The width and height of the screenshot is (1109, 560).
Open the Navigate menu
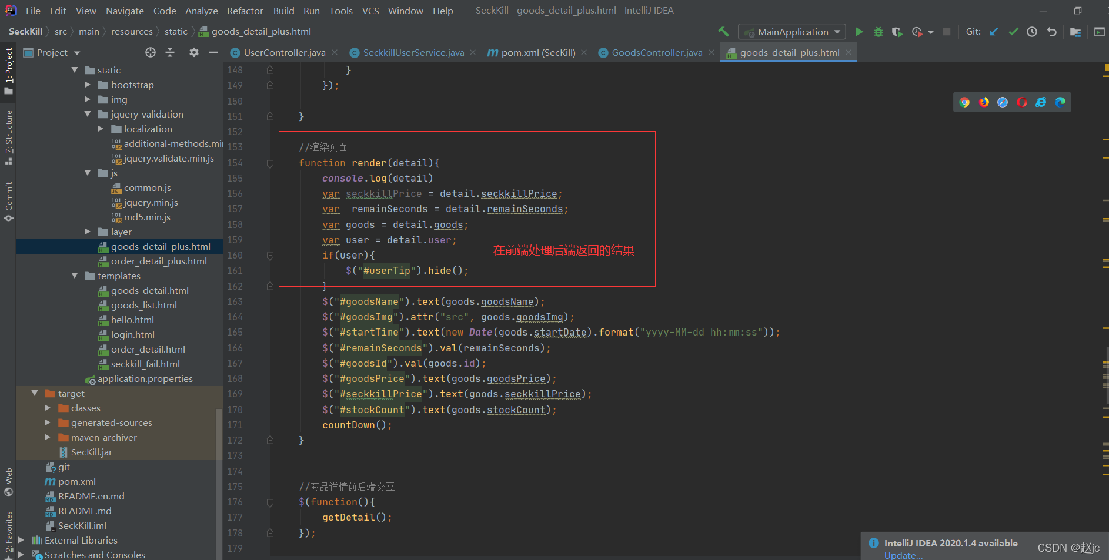pyautogui.click(x=125, y=11)
